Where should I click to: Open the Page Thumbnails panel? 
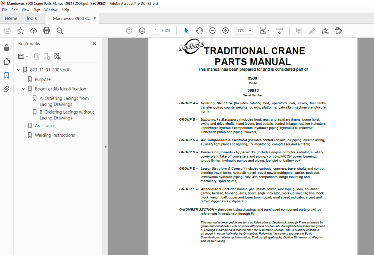(7, 61)
